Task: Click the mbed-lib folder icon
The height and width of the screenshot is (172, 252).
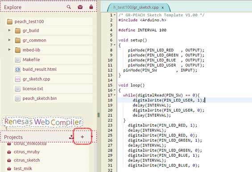Action: click(x=18, y=50)
